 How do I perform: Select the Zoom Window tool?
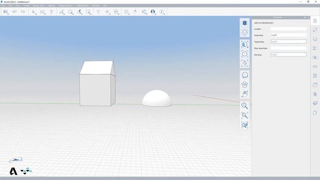tap(244, 115)
